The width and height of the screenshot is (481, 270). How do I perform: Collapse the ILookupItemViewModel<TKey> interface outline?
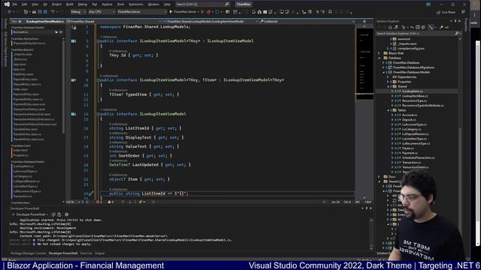(98, 41)
